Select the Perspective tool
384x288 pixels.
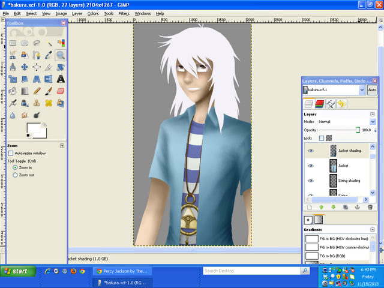[x=37, y=79]
